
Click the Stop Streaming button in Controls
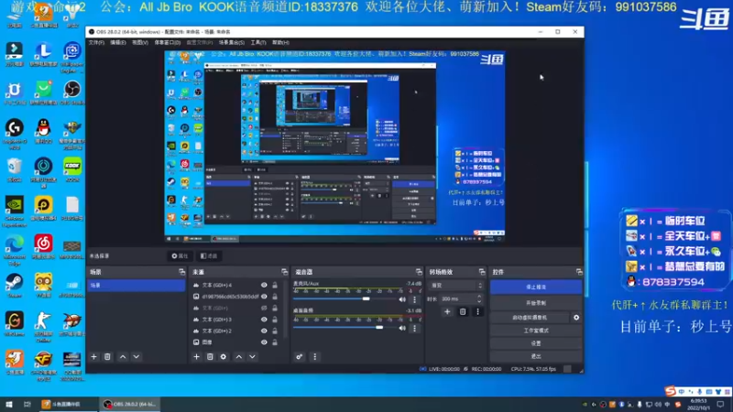coord(536,287)
